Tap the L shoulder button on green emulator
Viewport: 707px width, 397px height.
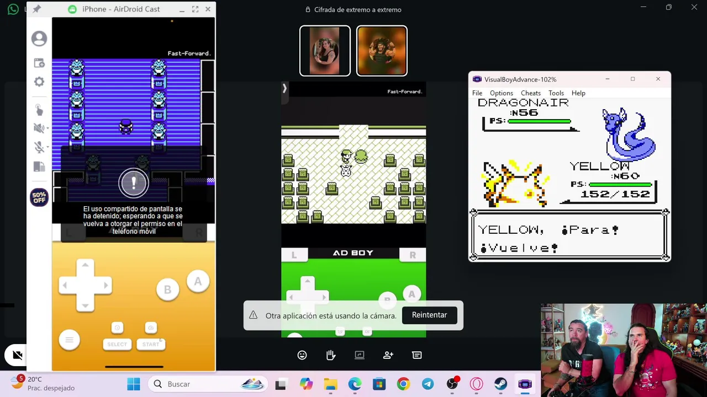[294, 255]
